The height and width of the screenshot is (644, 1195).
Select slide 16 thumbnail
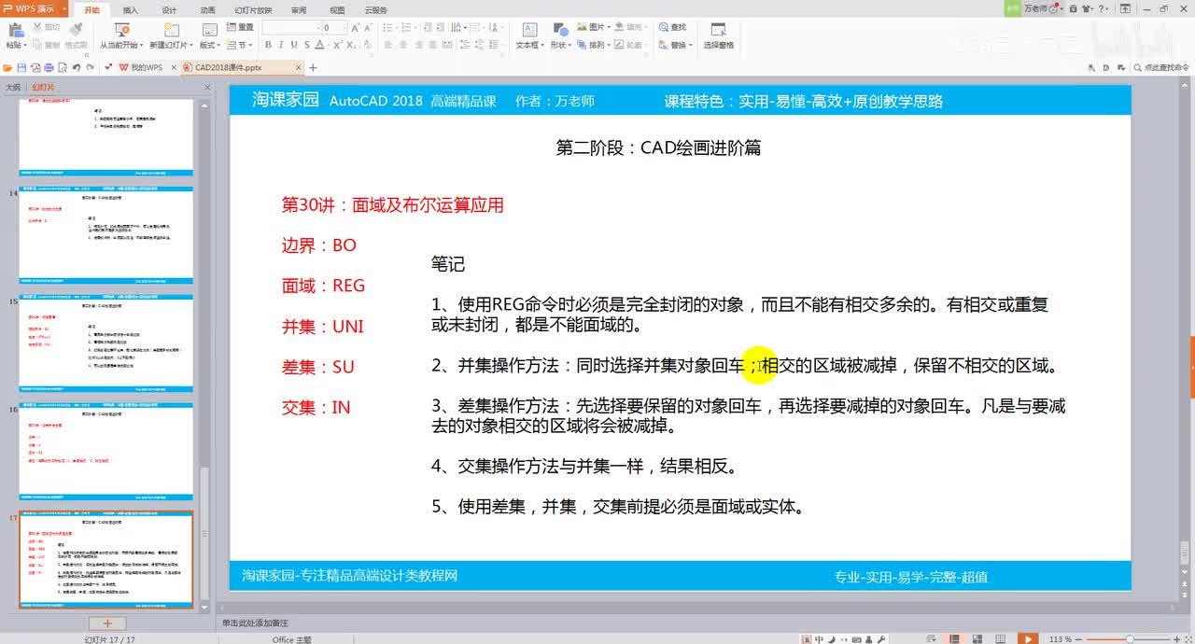point(105,450)
